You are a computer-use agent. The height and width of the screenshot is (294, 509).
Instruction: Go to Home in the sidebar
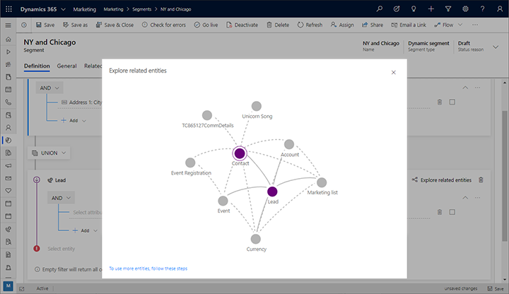click(8, 40)
